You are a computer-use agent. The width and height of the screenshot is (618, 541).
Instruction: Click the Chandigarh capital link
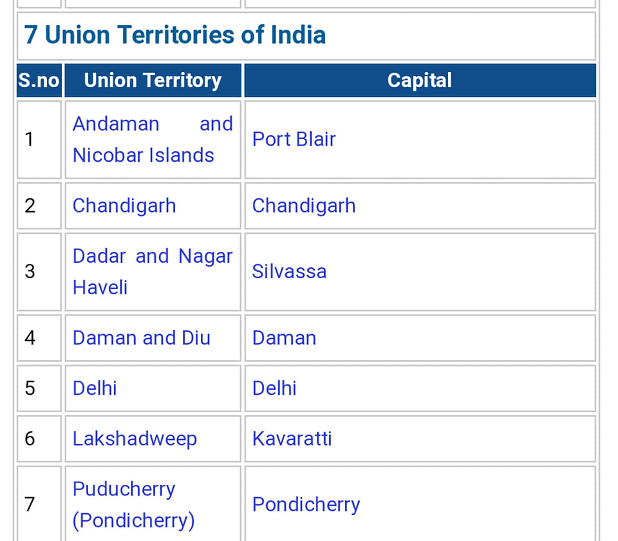pos(304,206)
